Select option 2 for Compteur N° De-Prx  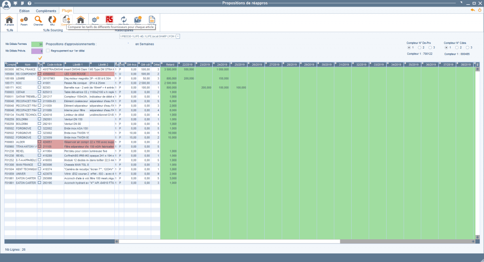(420, 47)
